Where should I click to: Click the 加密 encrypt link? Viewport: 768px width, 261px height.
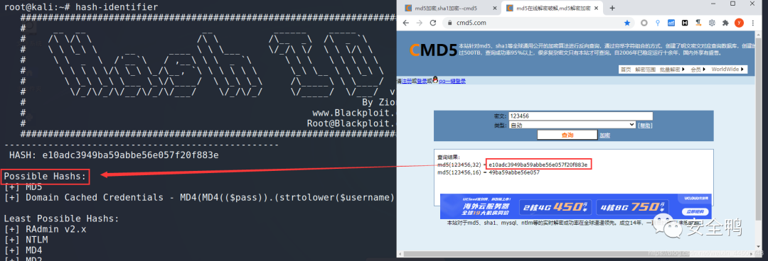[x=605, y=135]
